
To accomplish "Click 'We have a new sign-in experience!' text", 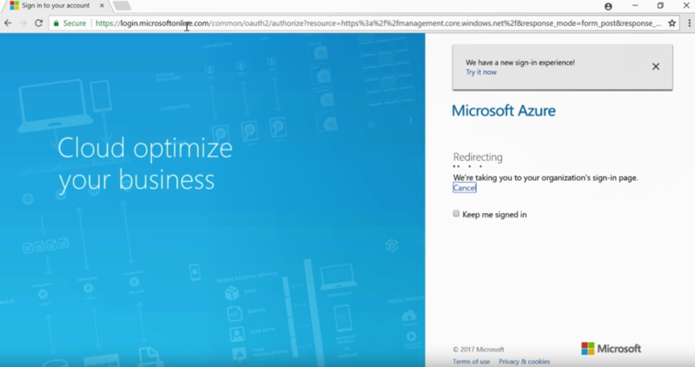I will 520,63.
